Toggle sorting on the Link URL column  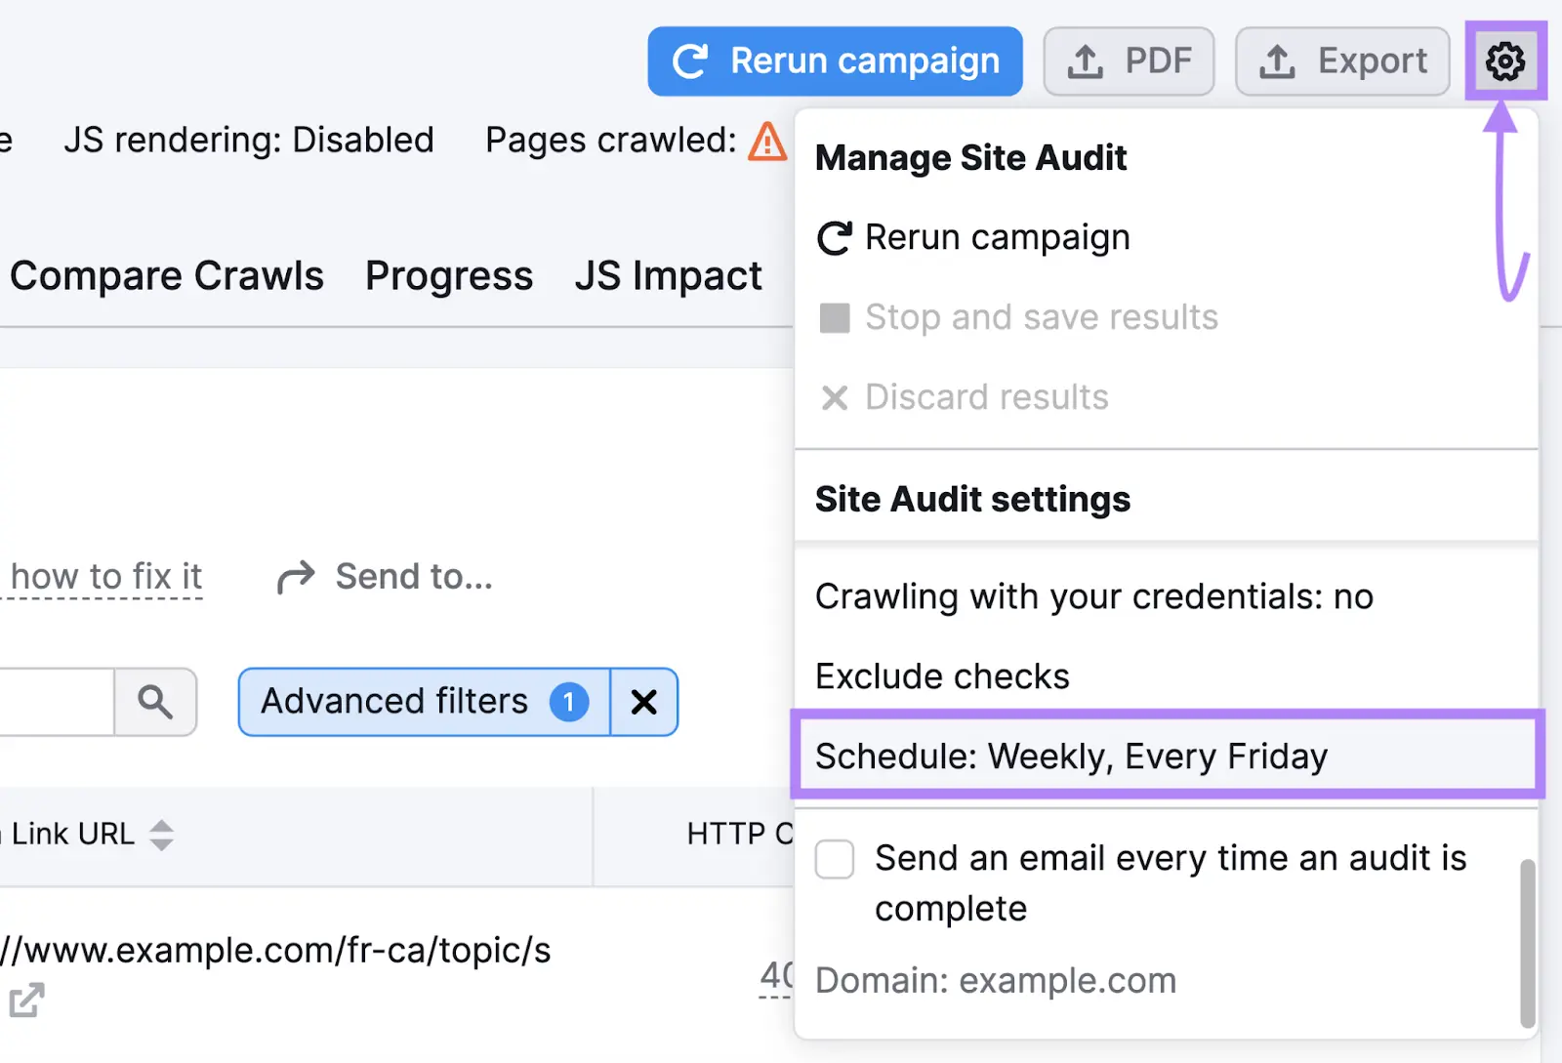point(163,835)
